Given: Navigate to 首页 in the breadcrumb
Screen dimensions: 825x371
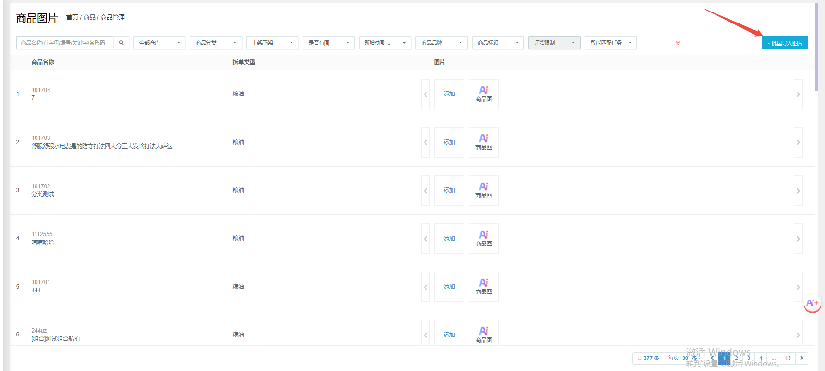Looking at the screenshot, I should click(x=72, y=17).
